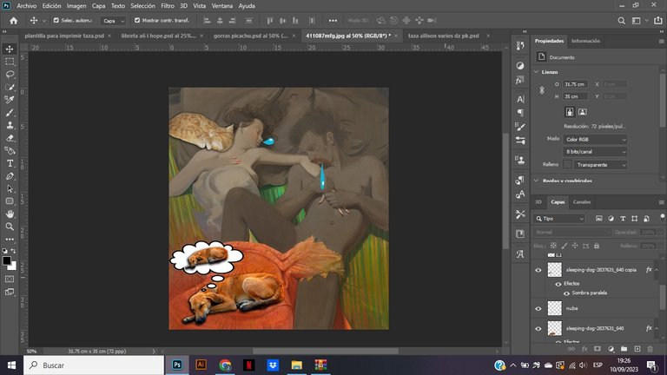This screenshot has width=667, height=375.
Task: Toggle the Selec. autom. checkbox
Action: click(56, 20)
